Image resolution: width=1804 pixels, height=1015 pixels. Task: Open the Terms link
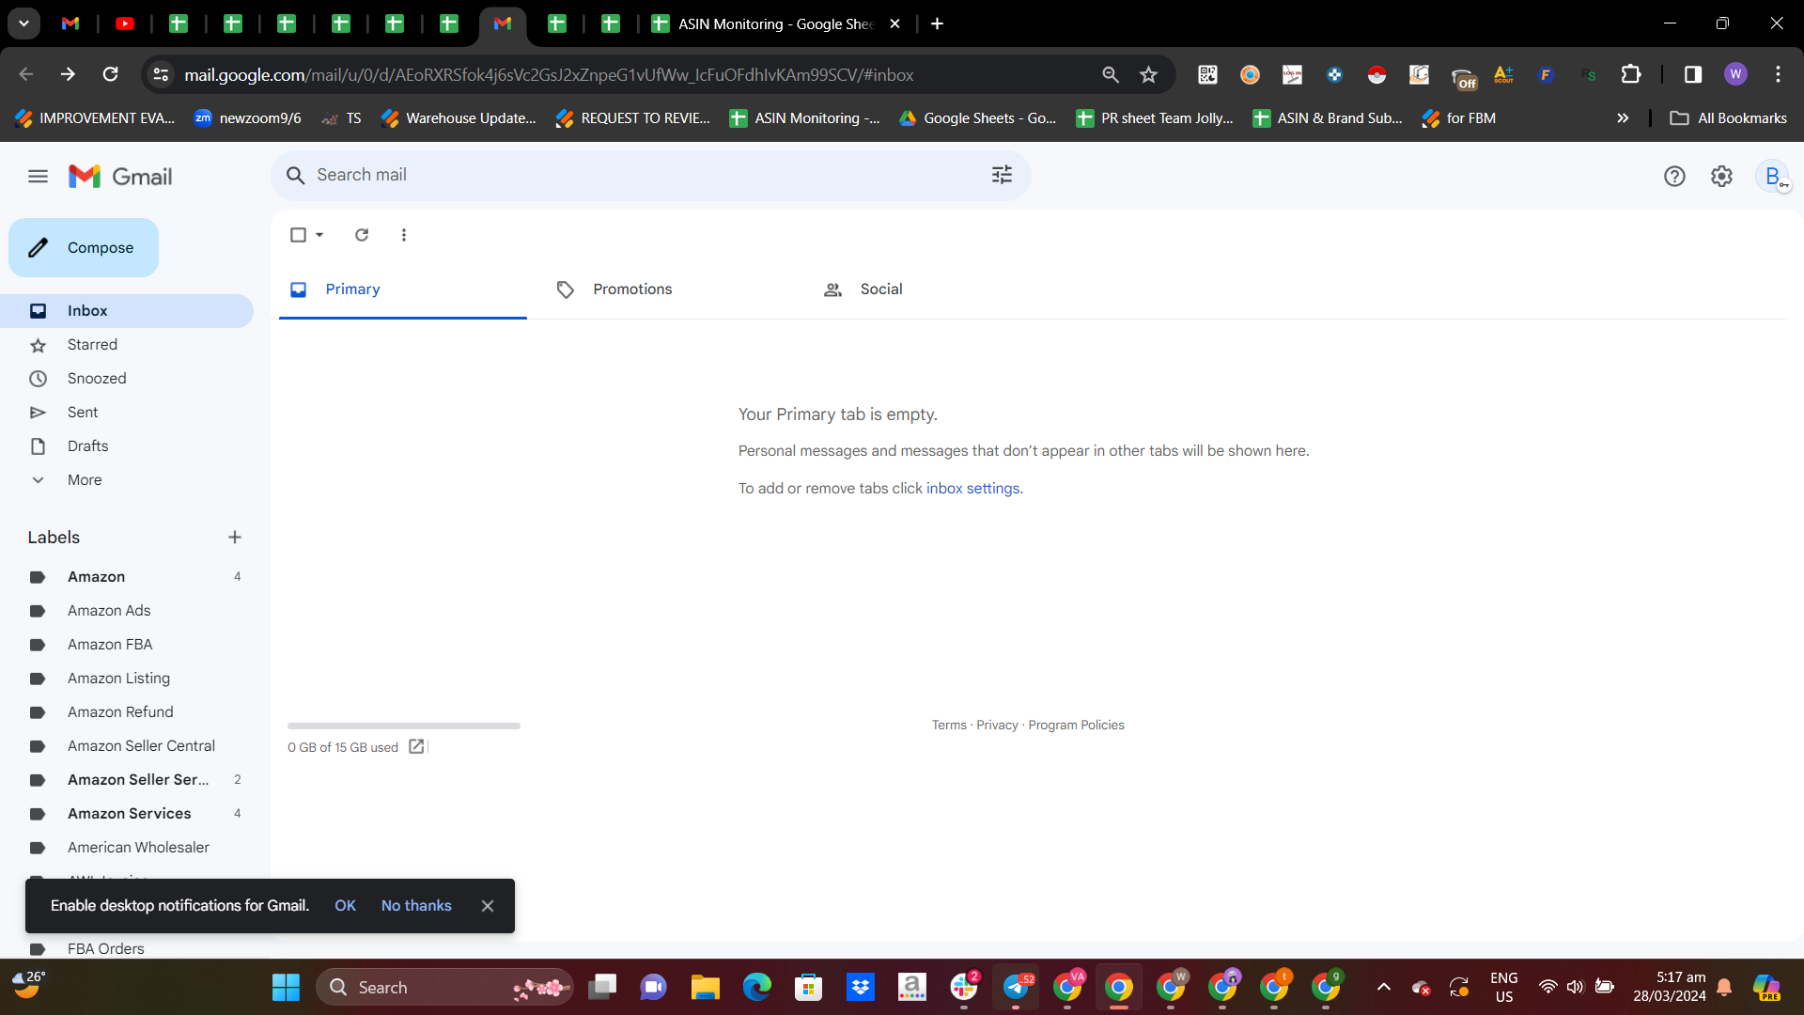[949, 726]
